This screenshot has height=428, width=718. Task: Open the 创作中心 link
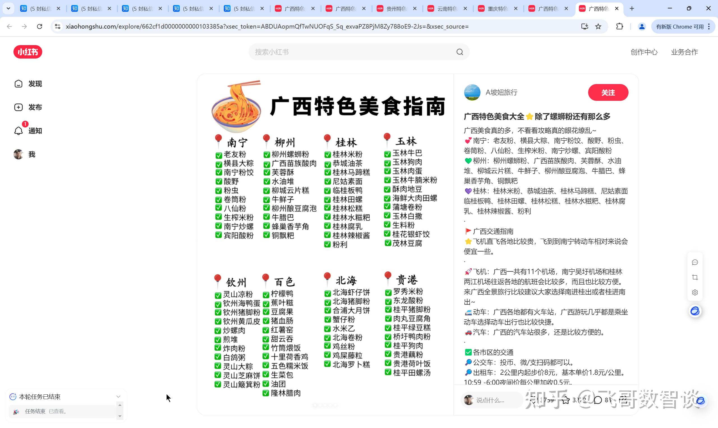pyautogui.click(x=643, y=52)
